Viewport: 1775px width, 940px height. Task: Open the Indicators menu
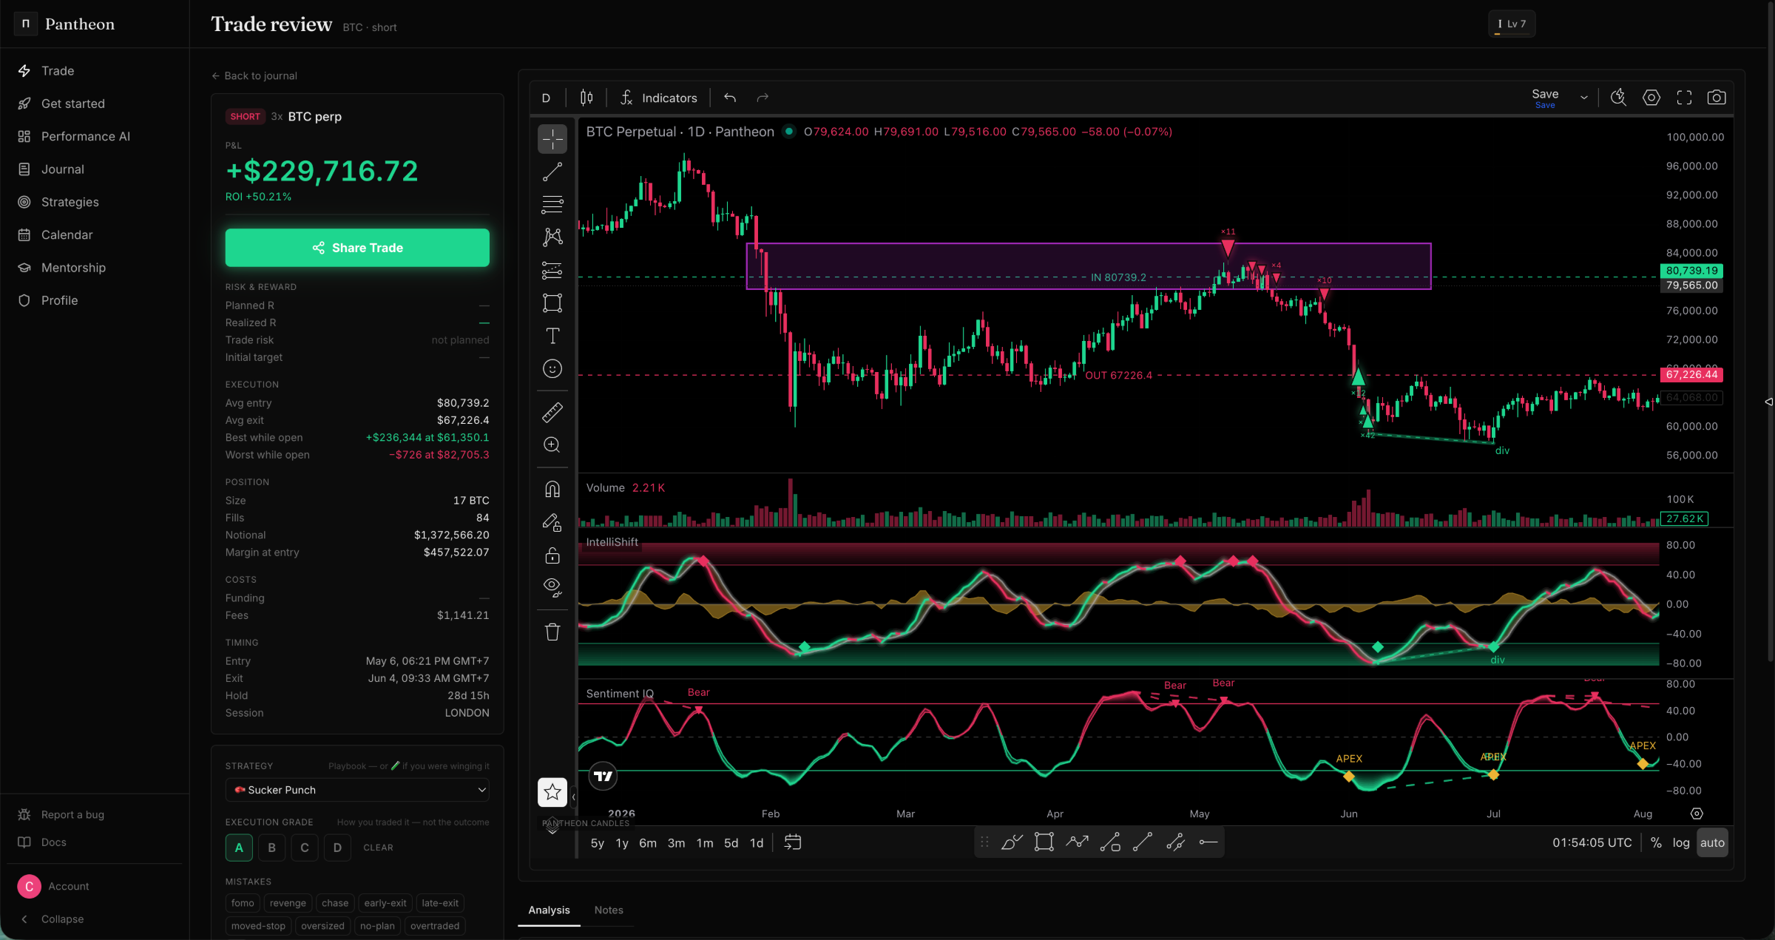(659, 98)
